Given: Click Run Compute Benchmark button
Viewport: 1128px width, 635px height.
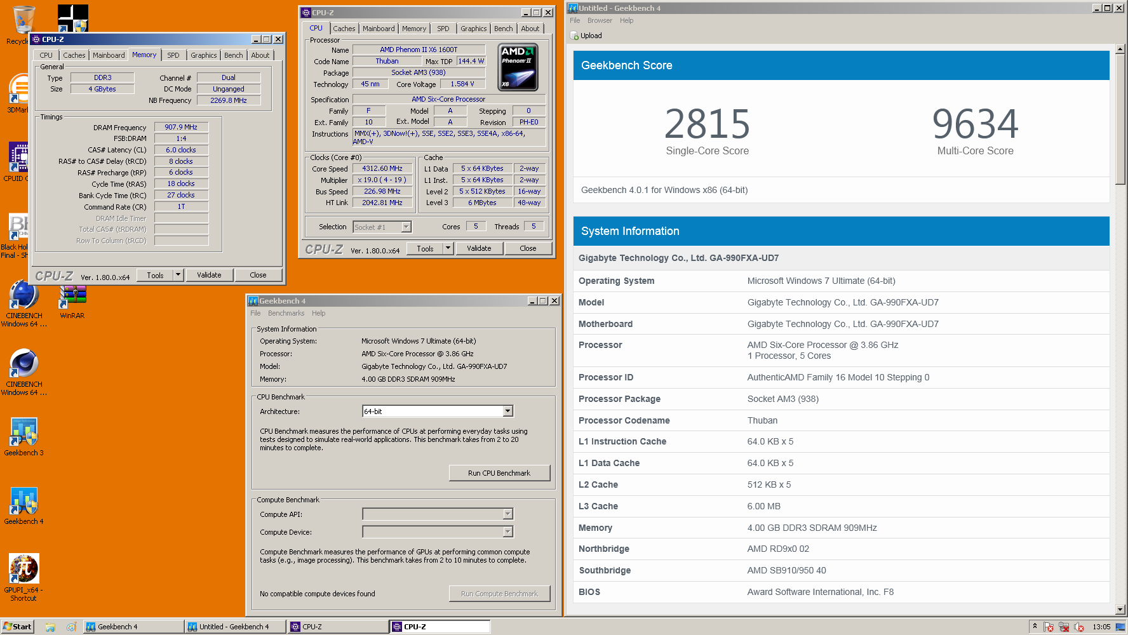Looking at the screenshot, I should 499,594.
